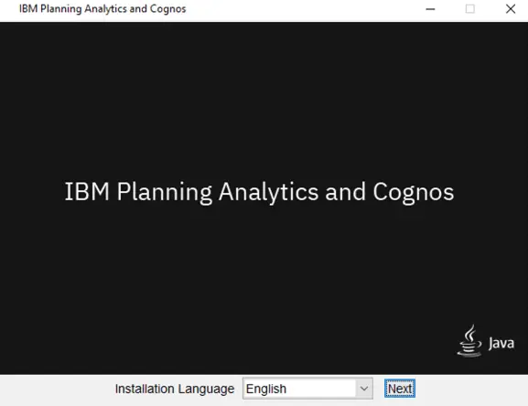Close the IBM Planning Analytics installer window
This screenshot has height=406, width=528.
point(511,9)
